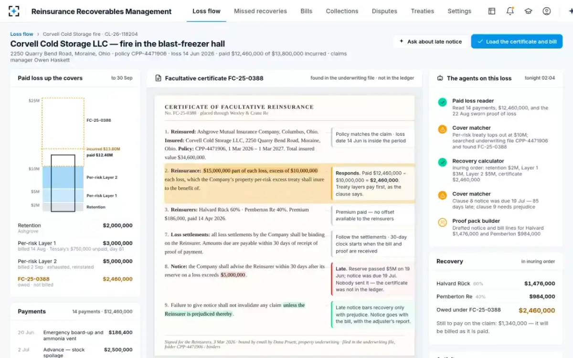573x358 pixels.
Task: Click the document icon beside Facultative certificate
Action: [159, 78]
